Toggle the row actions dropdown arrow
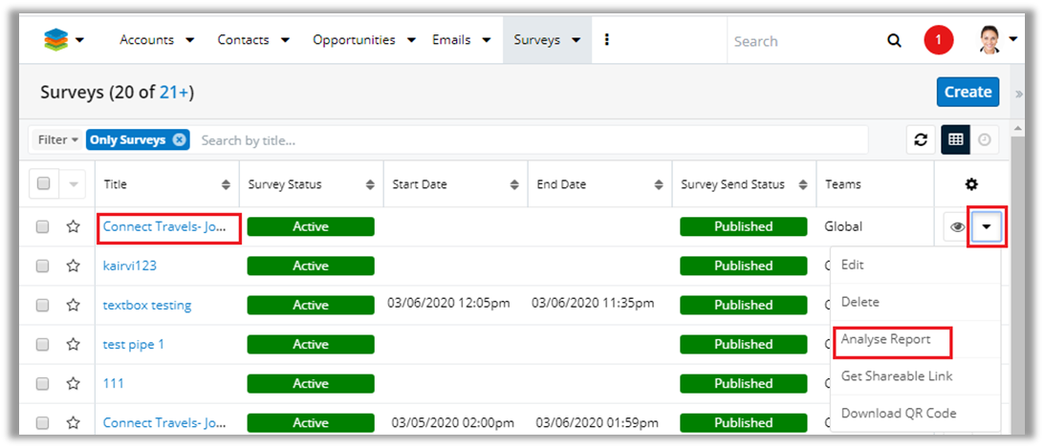This screenshot has width=1044, height=448. (987, 227)
